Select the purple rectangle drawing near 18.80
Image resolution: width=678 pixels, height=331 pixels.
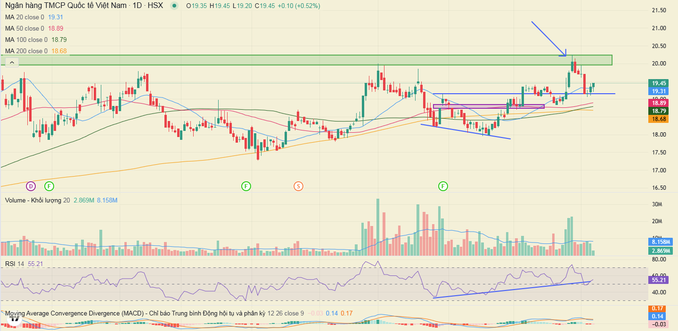pos(489,106)
